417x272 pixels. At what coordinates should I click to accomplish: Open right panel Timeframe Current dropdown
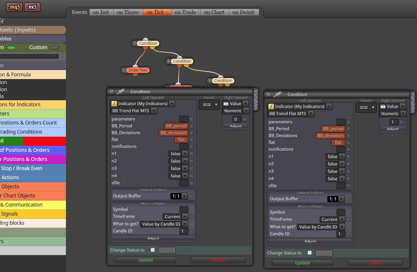pos(342,220)
